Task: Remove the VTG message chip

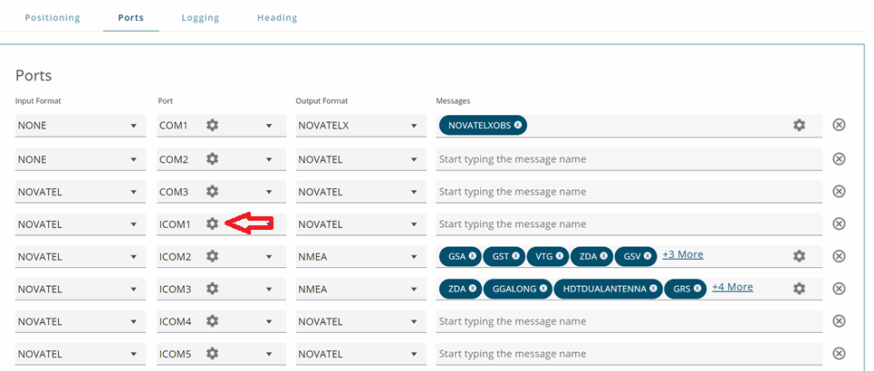Action: click(559, 256)
